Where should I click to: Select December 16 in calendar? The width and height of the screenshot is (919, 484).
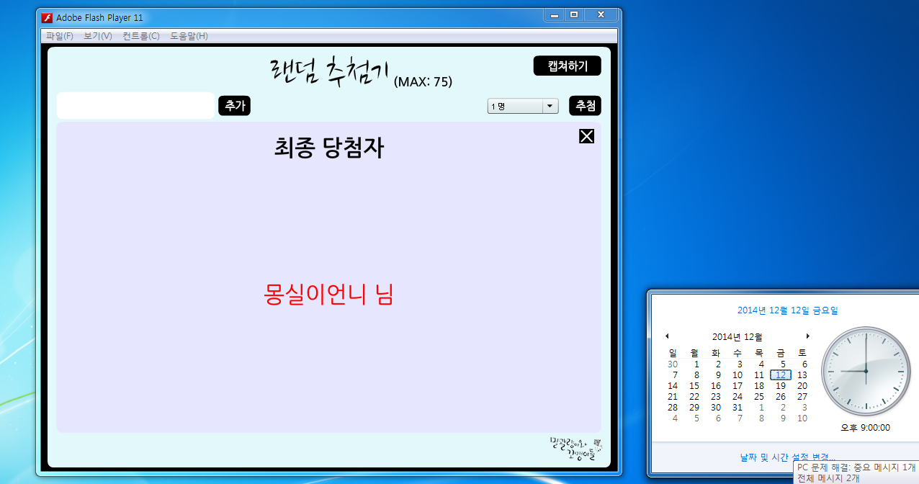716,386
